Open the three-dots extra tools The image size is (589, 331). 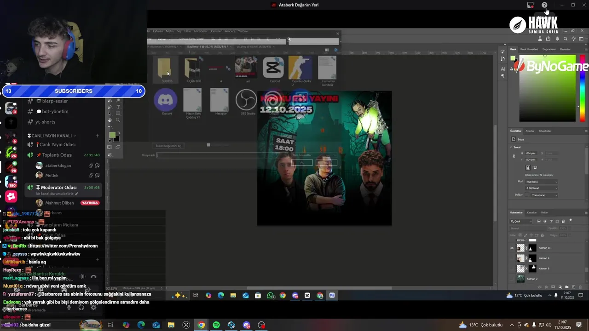[110, 126]
